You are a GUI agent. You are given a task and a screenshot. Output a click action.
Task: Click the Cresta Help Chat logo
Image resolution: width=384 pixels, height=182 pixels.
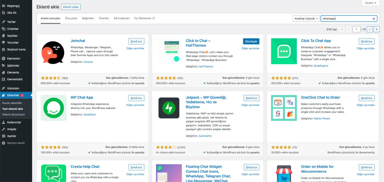click(x=54, y=173)
